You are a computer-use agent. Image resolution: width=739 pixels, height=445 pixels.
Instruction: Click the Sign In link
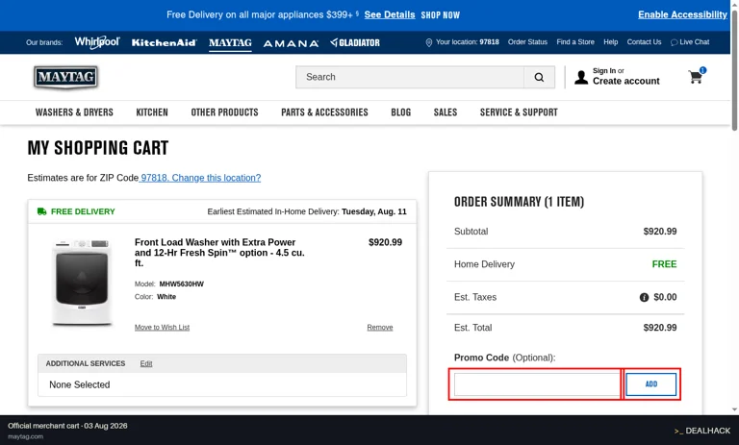604,70
